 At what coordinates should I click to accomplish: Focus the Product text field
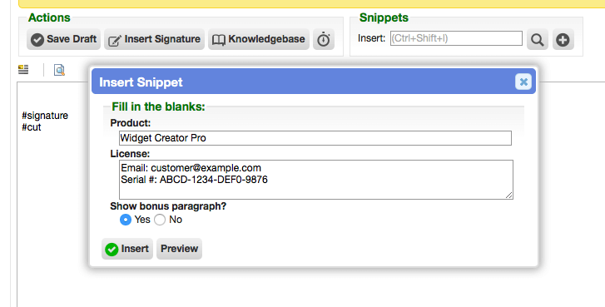315,138
